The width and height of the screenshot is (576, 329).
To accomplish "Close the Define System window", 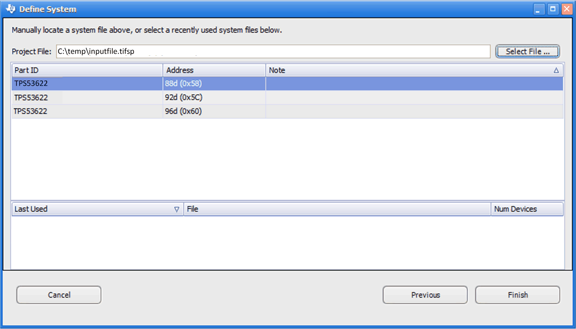I will pos(567,9).
